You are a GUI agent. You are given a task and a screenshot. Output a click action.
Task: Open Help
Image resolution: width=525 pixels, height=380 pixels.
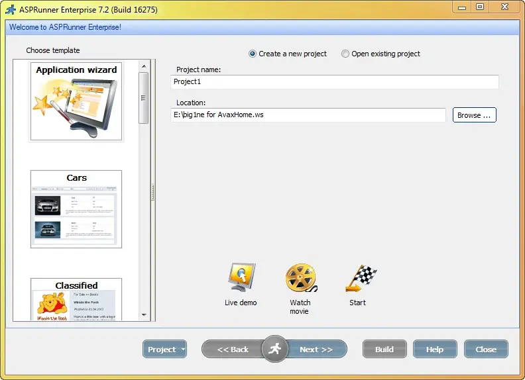click(x=435, y=350)
